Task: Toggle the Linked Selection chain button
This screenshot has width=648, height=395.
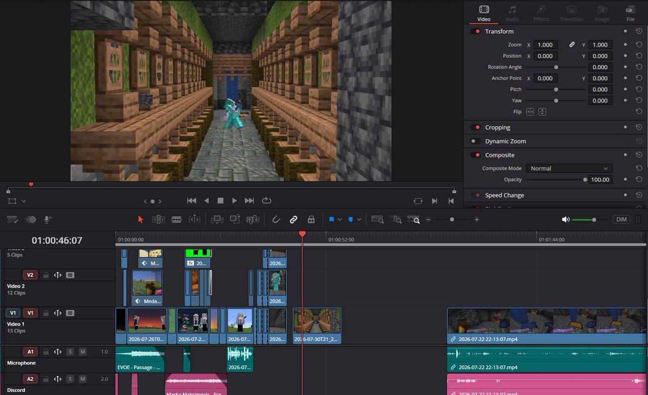Action: click(293, 220)
